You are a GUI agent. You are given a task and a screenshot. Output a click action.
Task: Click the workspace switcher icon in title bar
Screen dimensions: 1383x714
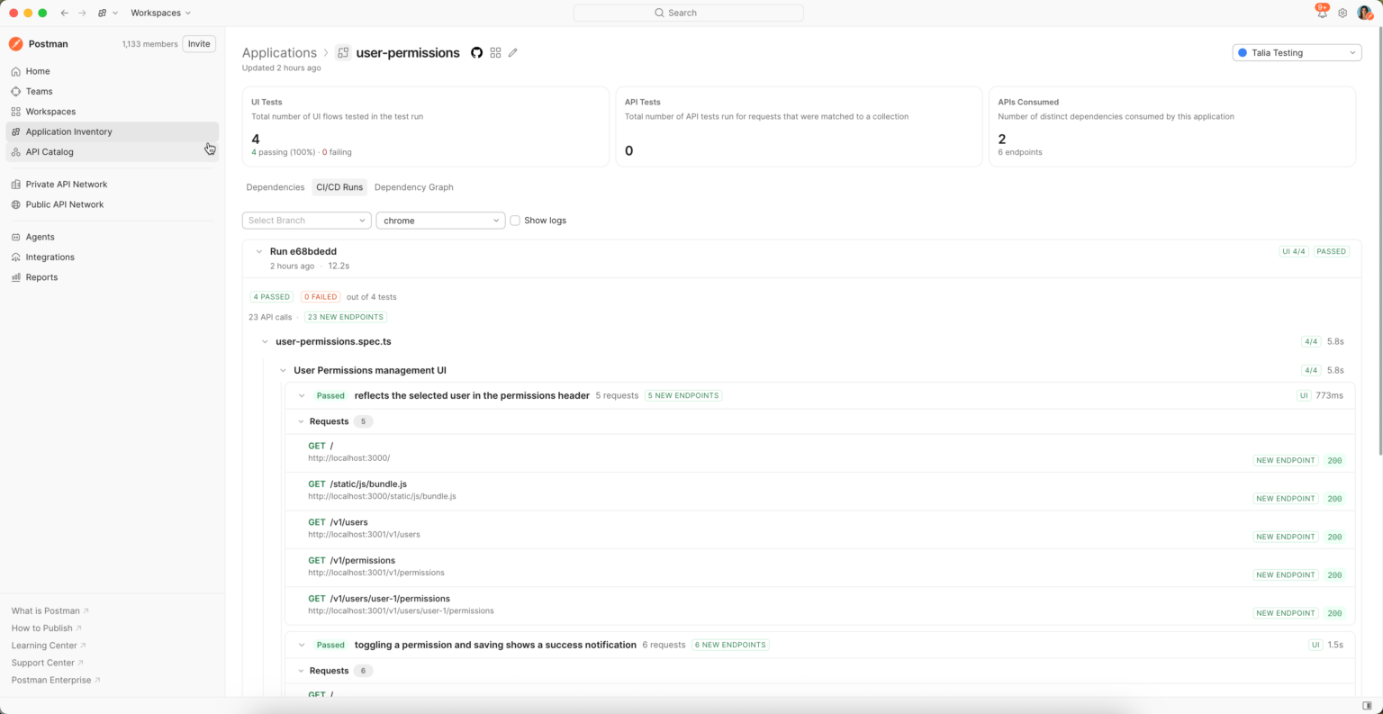[x=103, y=13]
